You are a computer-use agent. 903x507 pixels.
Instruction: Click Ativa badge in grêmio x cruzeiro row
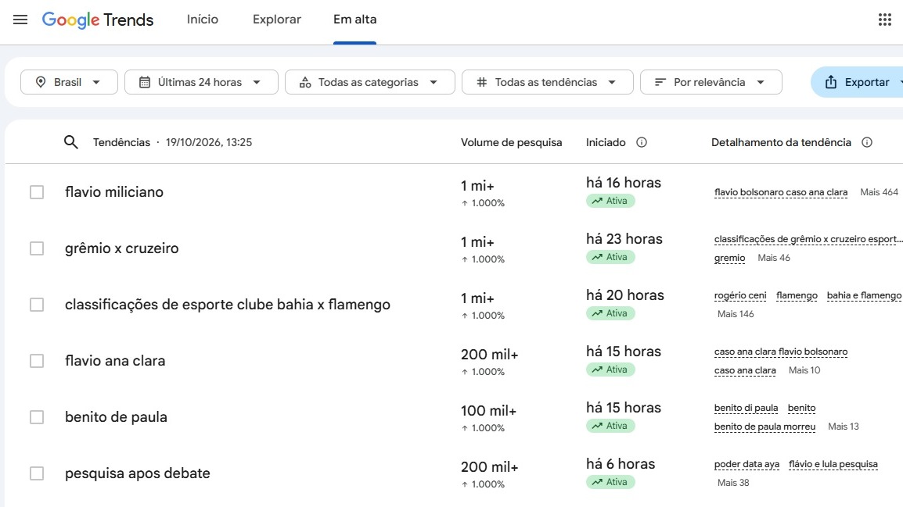click(x=610, y=257)
